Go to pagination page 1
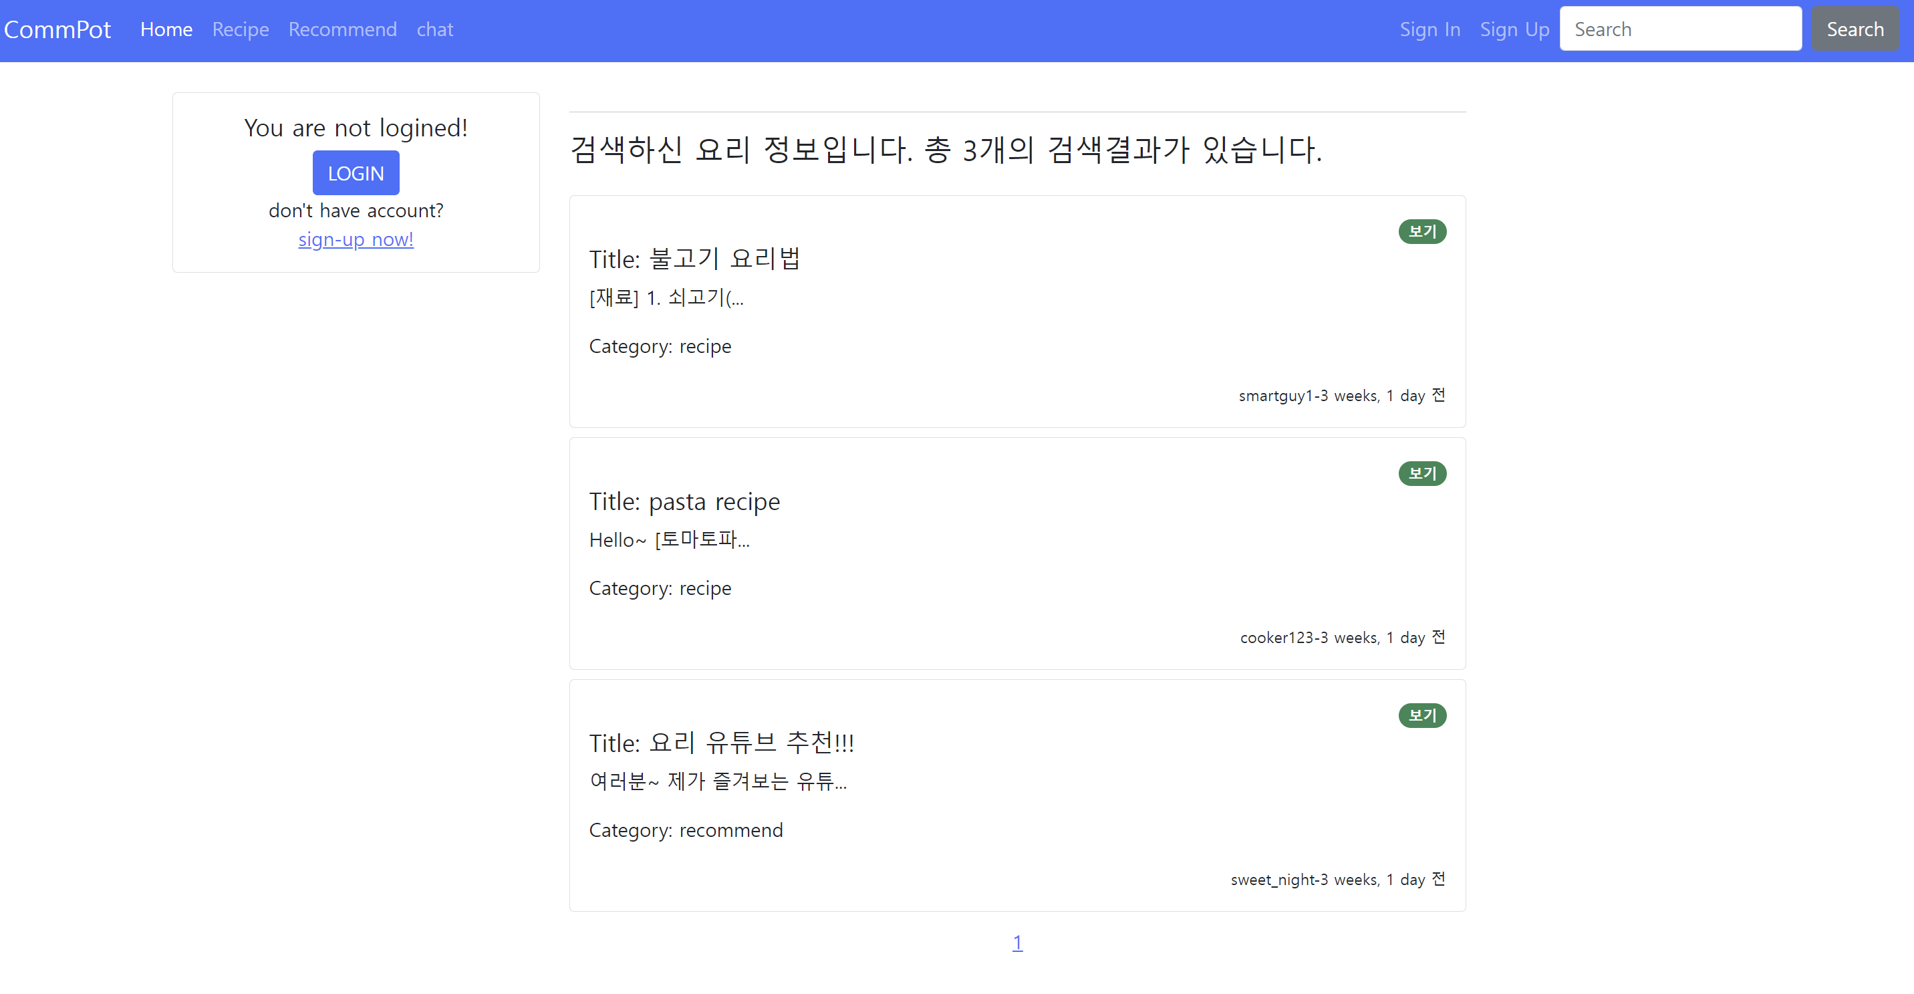Viewport: 1914px width, 994px height. (1016, 943)
